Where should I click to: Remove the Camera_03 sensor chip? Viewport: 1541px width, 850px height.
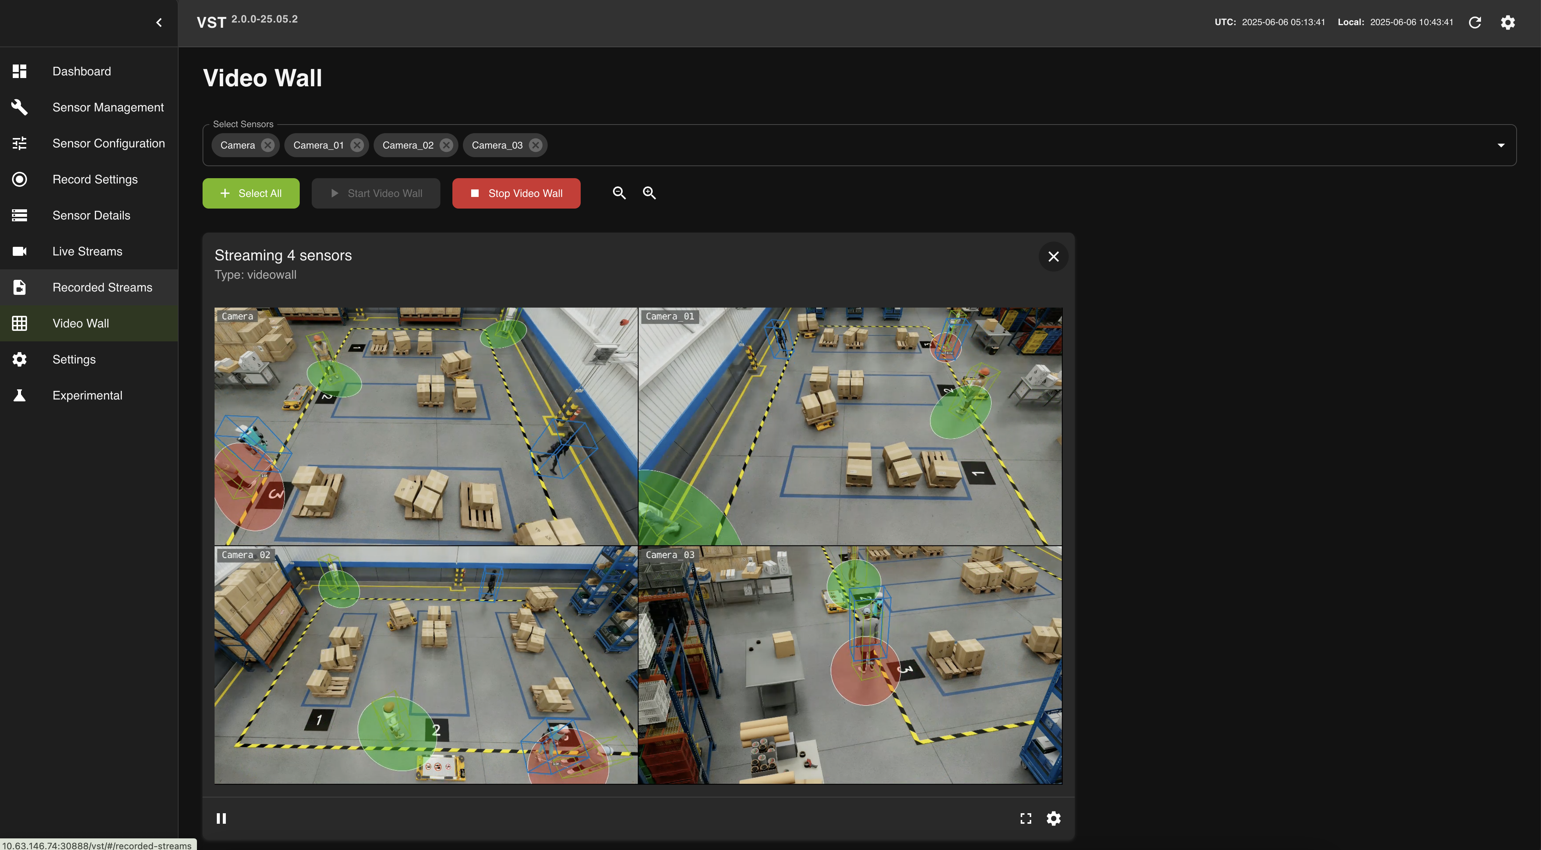pyautogui.click(x=535, y=145)
